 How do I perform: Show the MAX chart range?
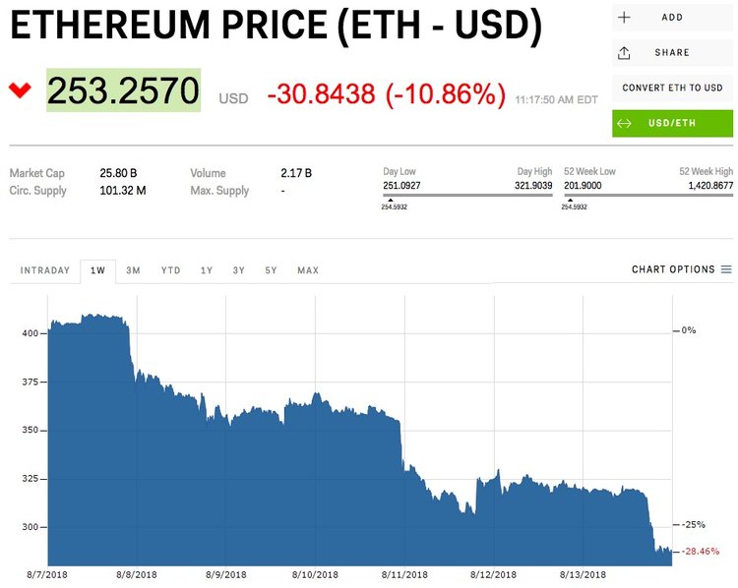pyautogui.click(x=308, y=270)
